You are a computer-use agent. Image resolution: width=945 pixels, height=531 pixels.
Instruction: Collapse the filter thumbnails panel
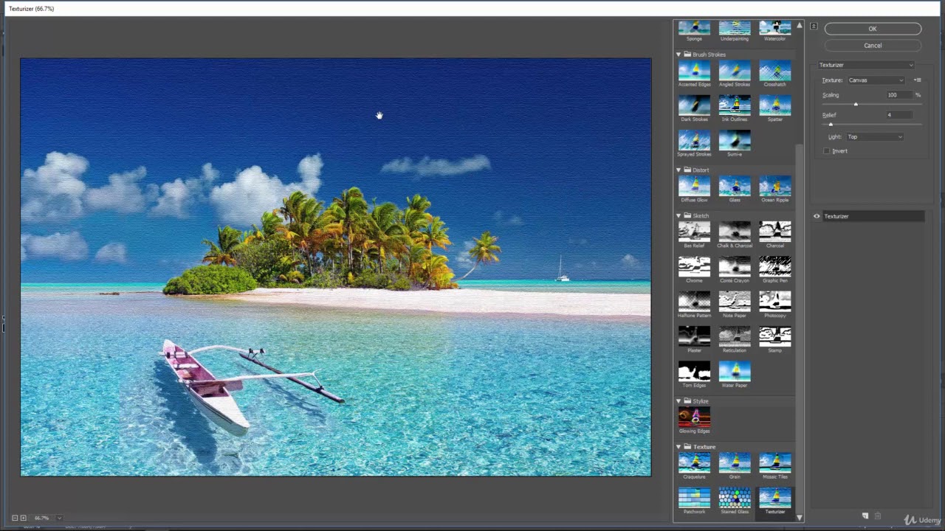(814, 27)
